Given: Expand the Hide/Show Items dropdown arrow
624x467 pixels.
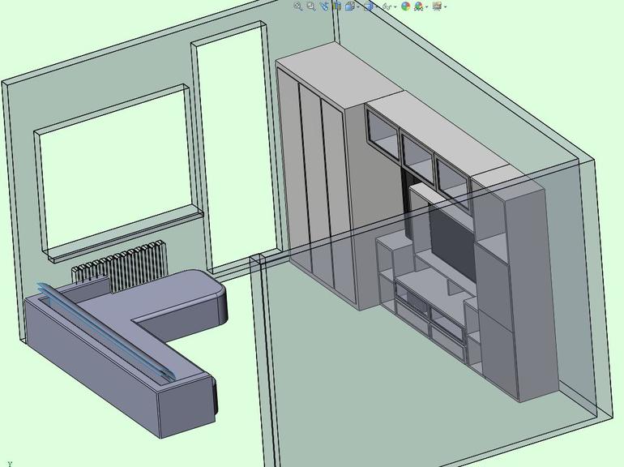Looking at the screenshot, I should tap(395, 6).
